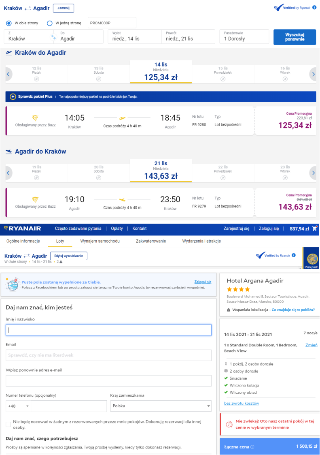Click the Ryanair logo in blue header
Image resolution: width=320 pixels, height=455 pixels.
point(22,229)
